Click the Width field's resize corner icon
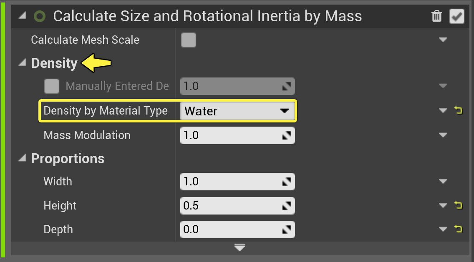 pyautogui.click(x=287, y=182)
